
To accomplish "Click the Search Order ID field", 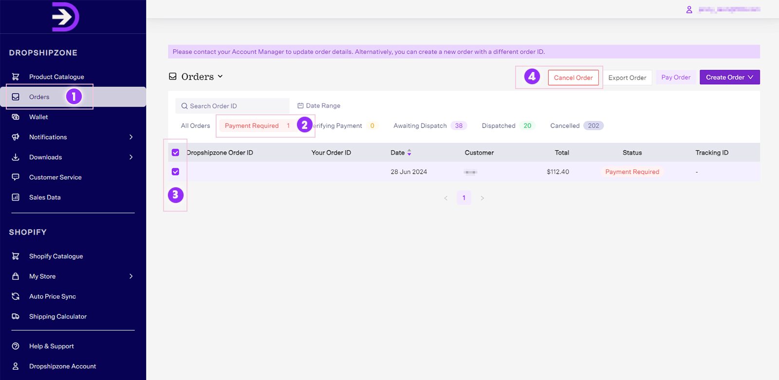I will 232,106.
